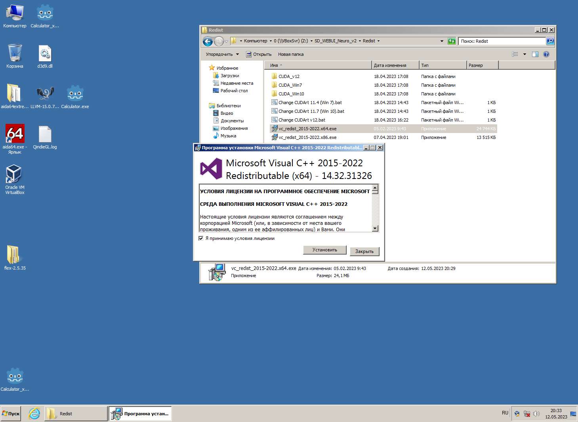This screenshot has width=578, height=422.
Task: Click the folder icon in the address bar
Action: click(x=234, y=41)
